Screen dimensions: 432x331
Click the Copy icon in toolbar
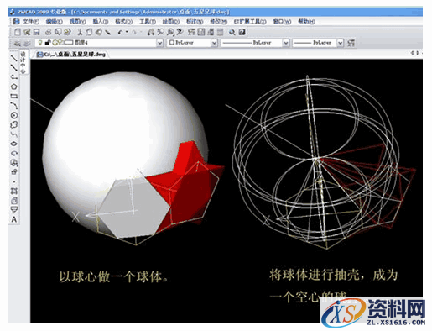(89, 32)
